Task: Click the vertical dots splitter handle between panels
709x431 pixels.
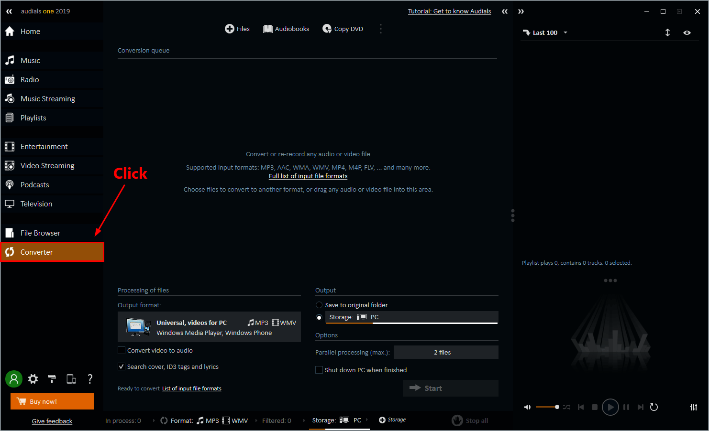Action: 513,215
